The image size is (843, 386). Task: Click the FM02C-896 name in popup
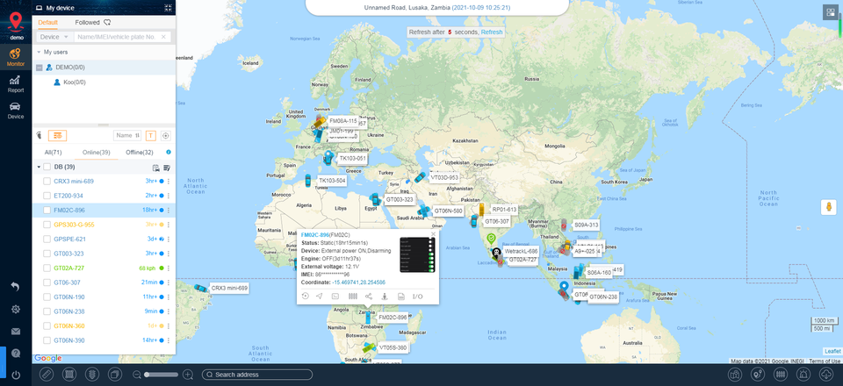(x=315, y=235)
